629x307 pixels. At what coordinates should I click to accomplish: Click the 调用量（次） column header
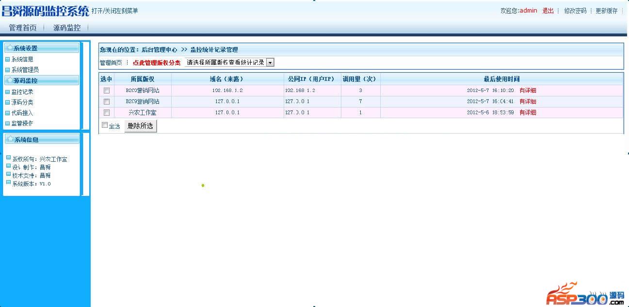click(360, 79)
